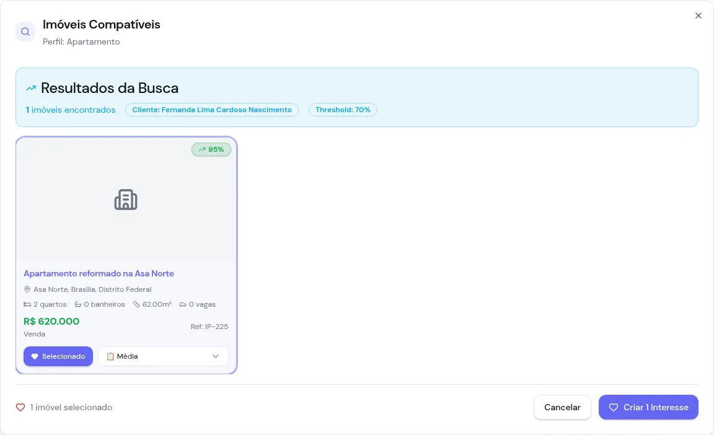Click the Threshold: 70% tag
This screenshot has width=714, height=435.
coord(343,110)
